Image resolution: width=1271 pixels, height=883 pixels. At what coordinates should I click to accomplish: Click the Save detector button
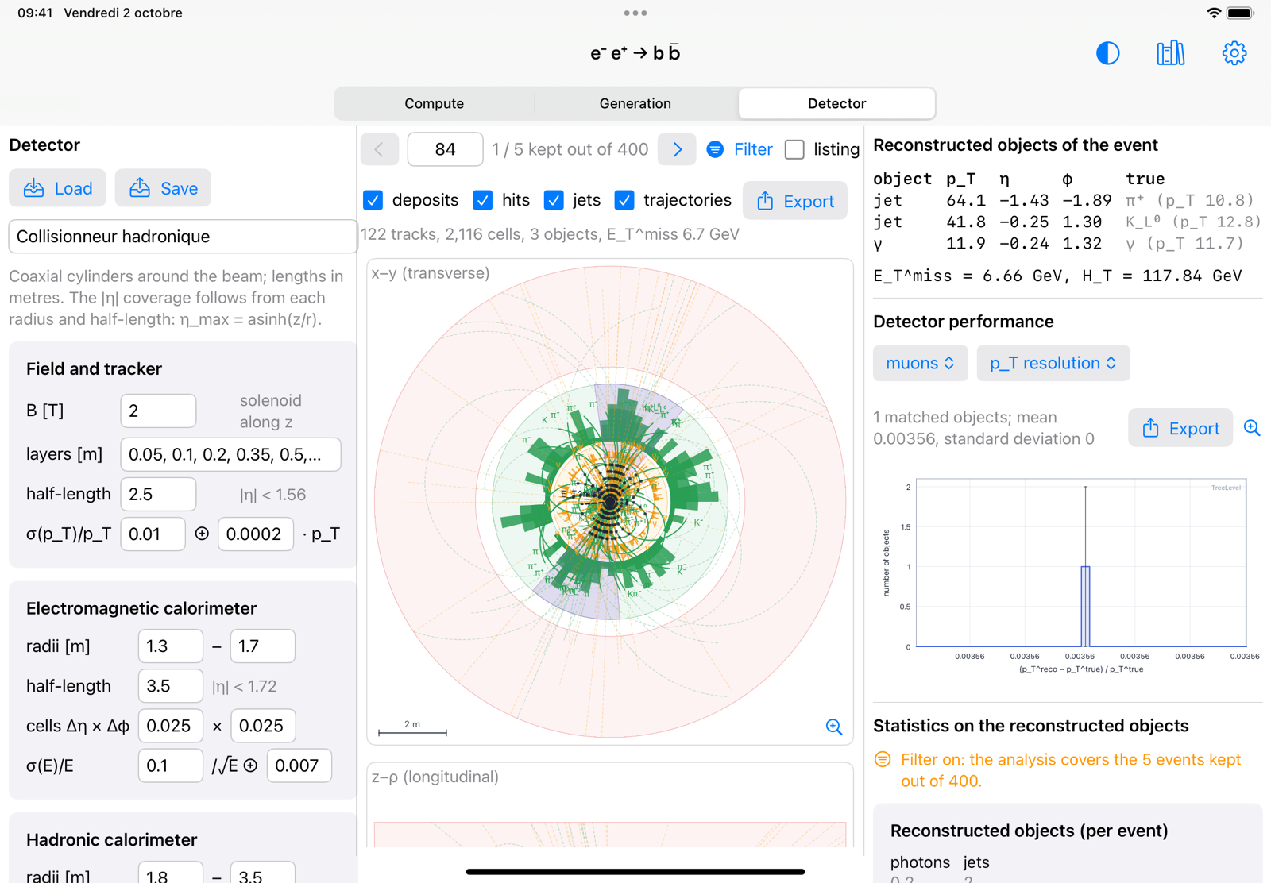[x=163, y=188]
